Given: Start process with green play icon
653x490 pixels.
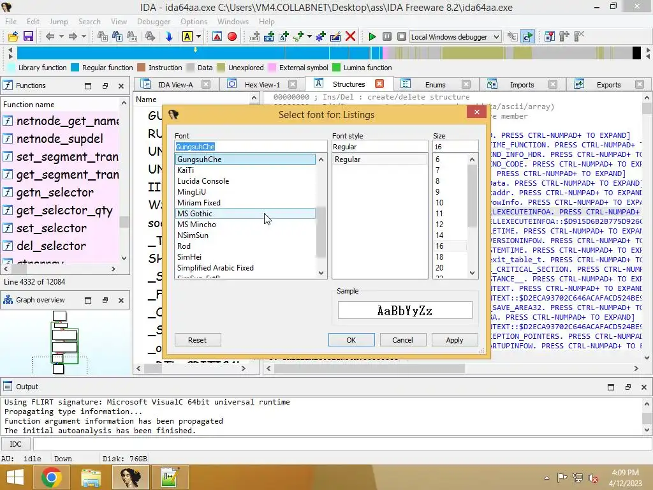Looking at the screenshot, I should click(372, 36).
